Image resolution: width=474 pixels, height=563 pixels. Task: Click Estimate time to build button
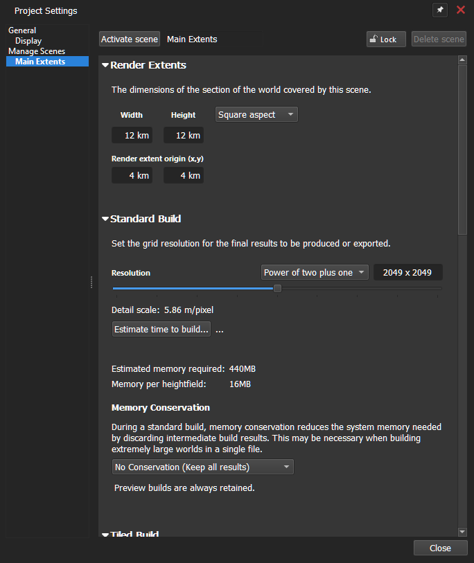(x=161, y=330)
